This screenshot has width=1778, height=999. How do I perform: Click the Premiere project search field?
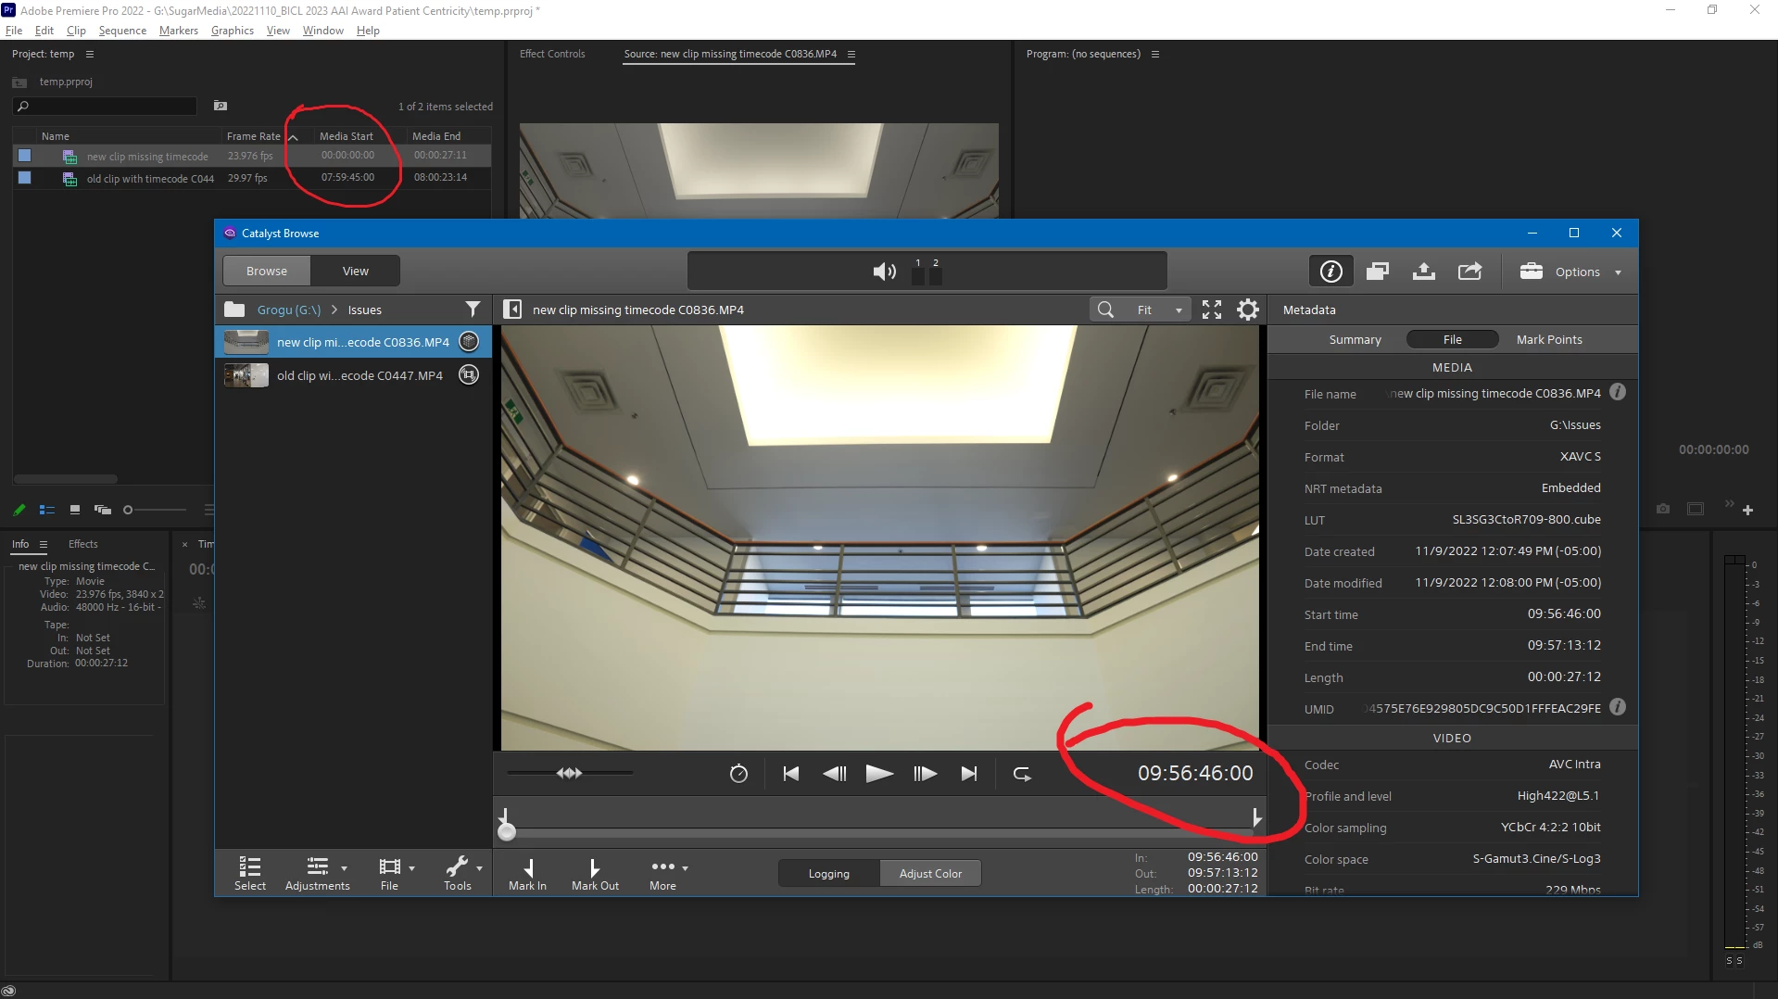(x=105, y=107)
